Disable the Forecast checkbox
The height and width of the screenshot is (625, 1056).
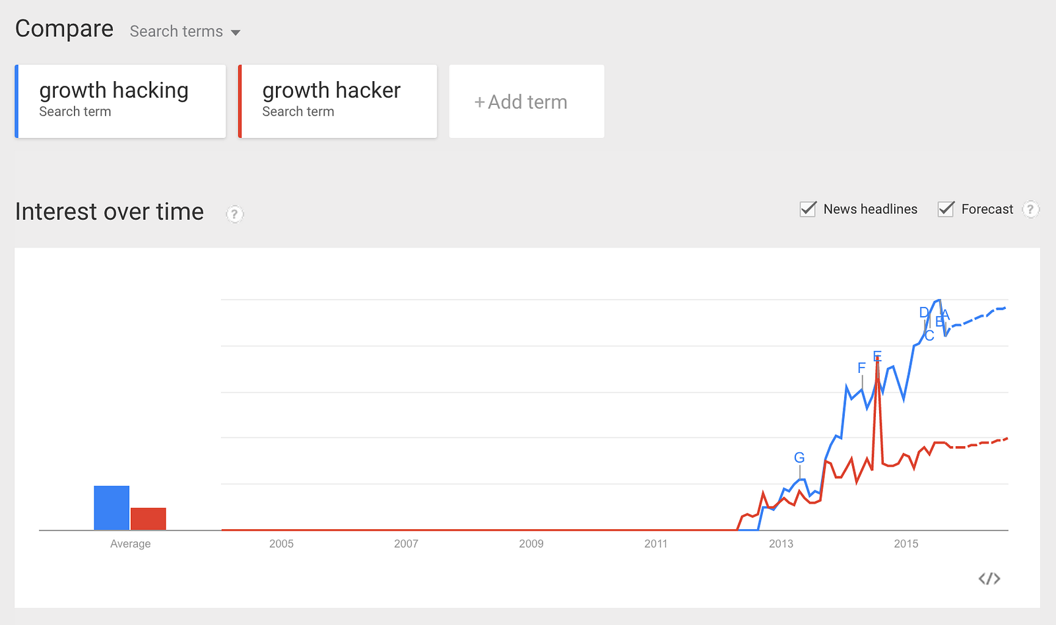click(946, 209)
